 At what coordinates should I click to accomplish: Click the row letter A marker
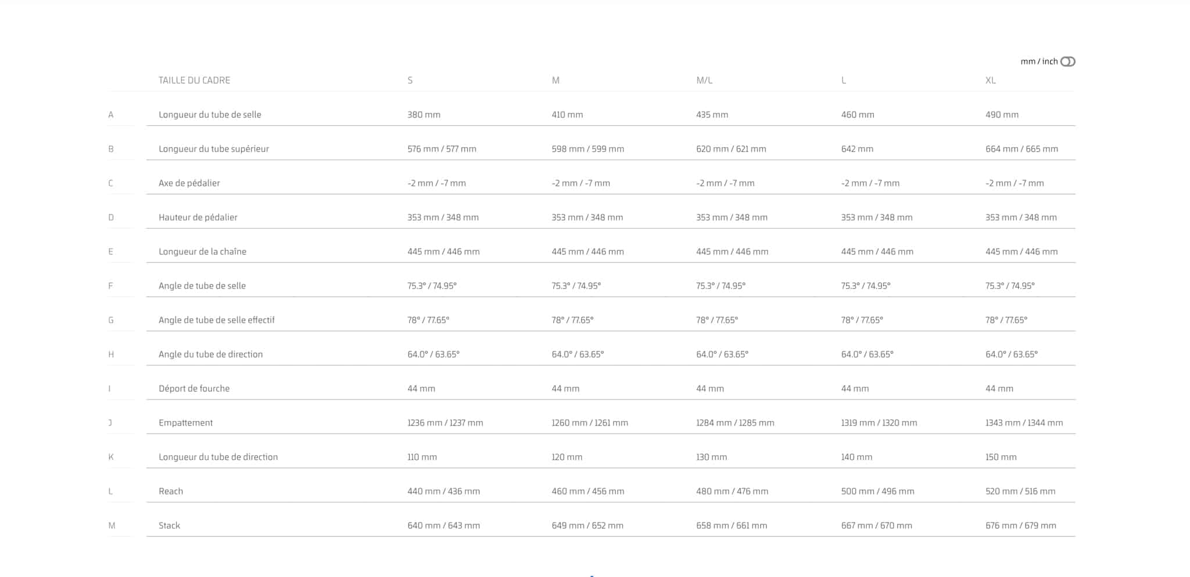(x=110, y=114)
